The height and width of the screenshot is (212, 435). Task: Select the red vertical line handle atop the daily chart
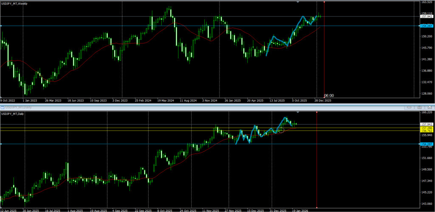(x=317, y=112)
